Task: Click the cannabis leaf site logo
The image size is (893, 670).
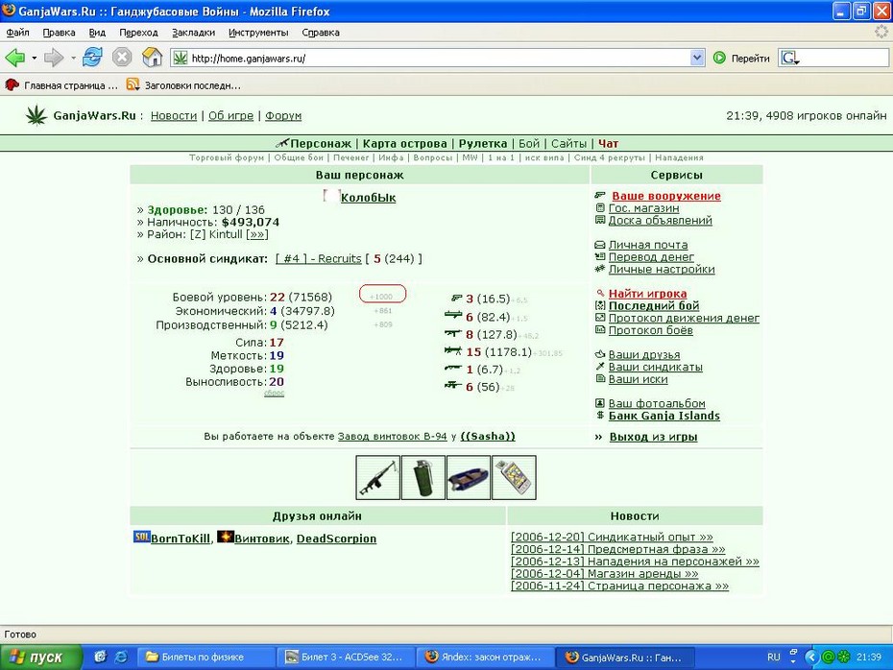Action: click(x=36, y=115)
